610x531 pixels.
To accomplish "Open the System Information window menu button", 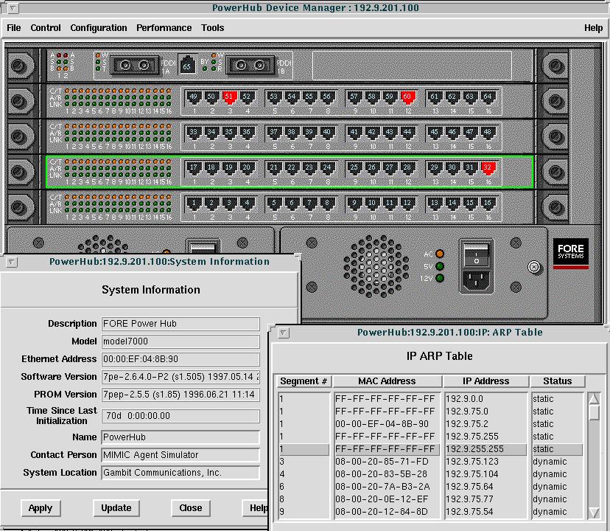I will point(12,263).
